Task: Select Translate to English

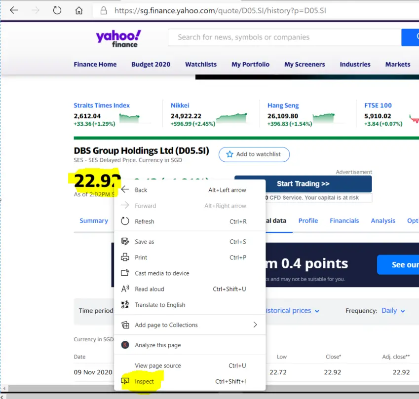Action: 190,304
